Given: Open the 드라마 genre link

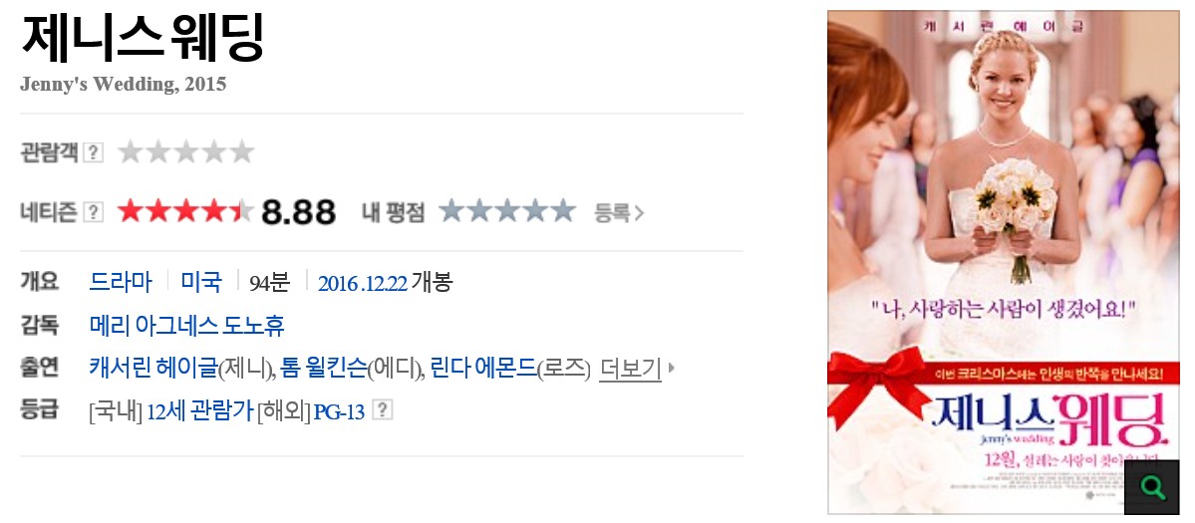Looking at the screenshot, I should point(121,283).
